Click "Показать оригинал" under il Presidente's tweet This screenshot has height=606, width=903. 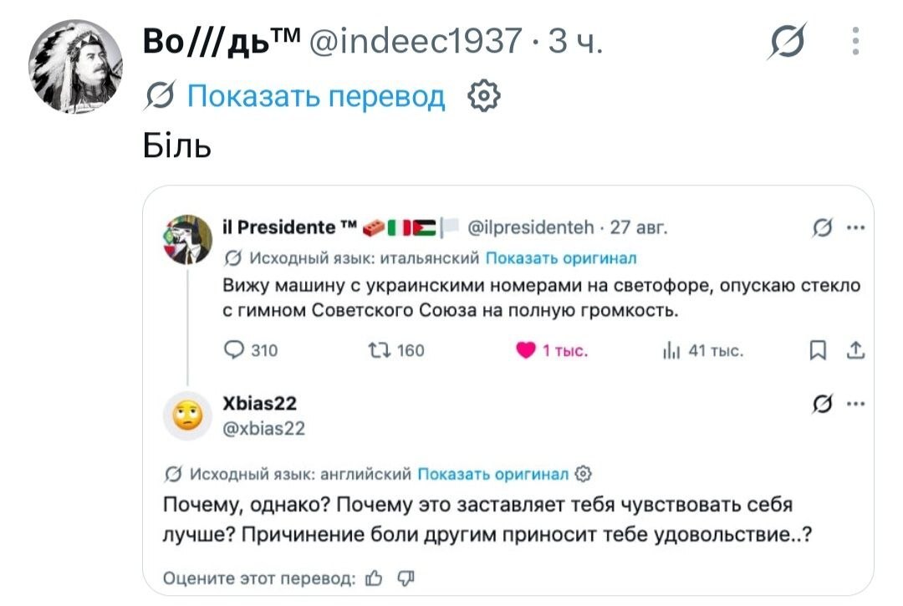[561, 258]
